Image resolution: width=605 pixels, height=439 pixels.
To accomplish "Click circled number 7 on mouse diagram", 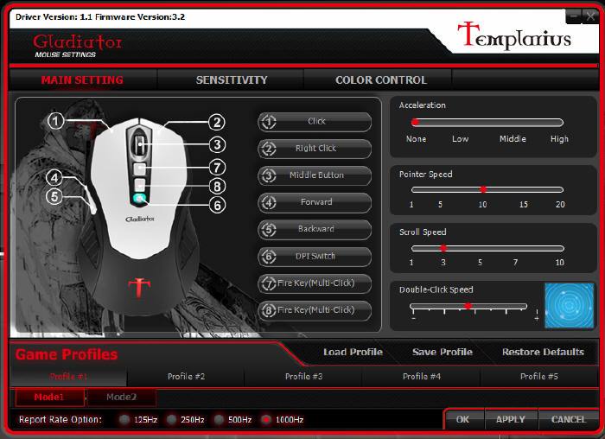I will click(x=217, y=168).
